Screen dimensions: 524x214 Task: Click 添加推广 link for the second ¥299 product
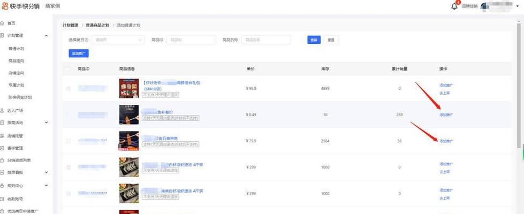pyautogui.click(x=446, y=190)
